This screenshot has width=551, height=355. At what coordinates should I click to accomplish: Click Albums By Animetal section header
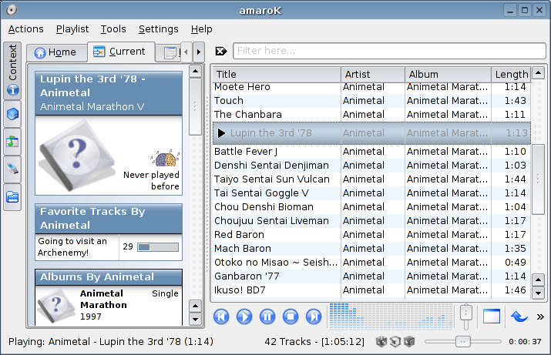click(x=109, y=277)
